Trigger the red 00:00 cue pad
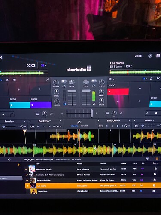This screenshot has height=215, width=161. [118, 92]
